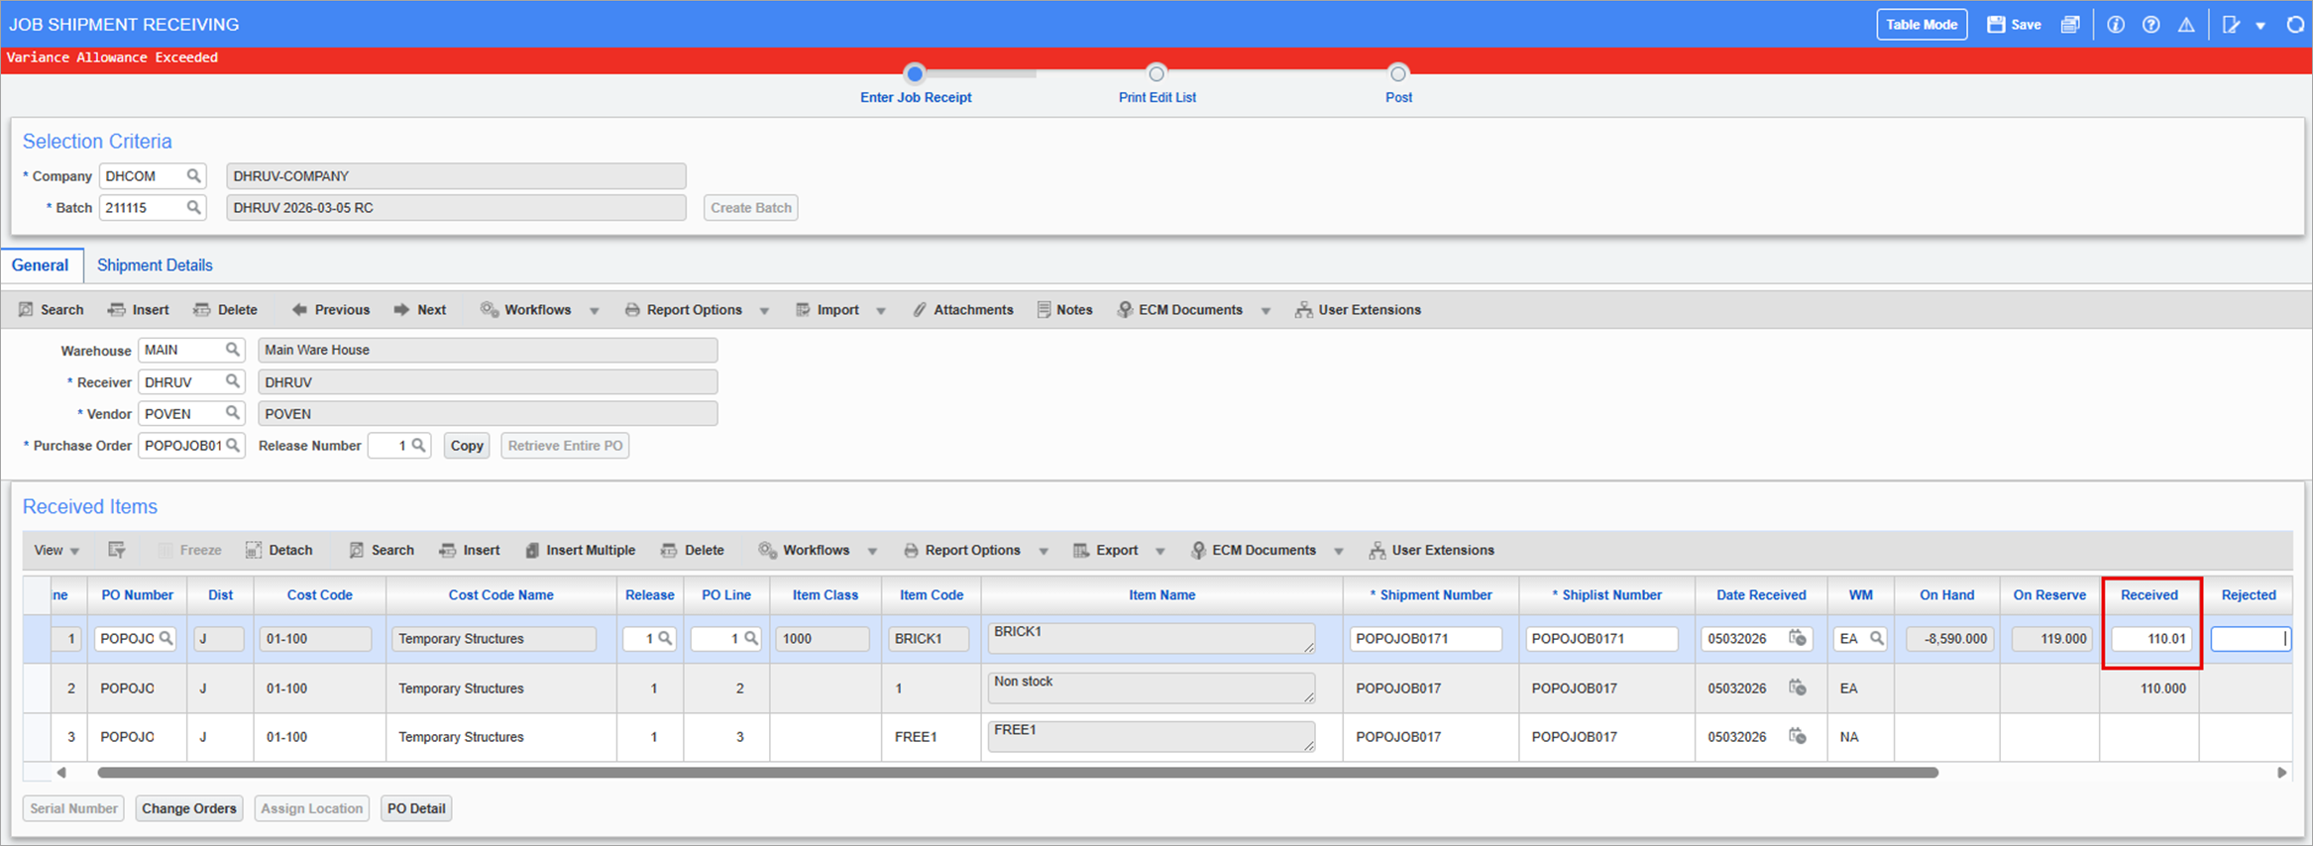Image resolution: width=2313 pixels, height=846 pixels.
Task: Select the Post step indicator
Action: (x=1398, y=73)
